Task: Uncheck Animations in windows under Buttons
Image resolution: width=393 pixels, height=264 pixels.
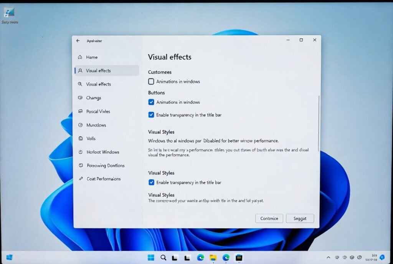Action: click(151, 102)
